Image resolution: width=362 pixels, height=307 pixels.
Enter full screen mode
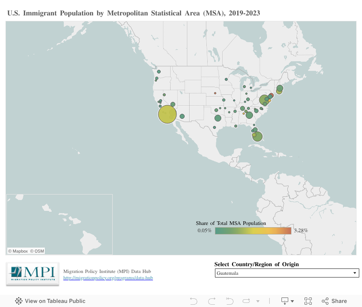tap(308, 301)
